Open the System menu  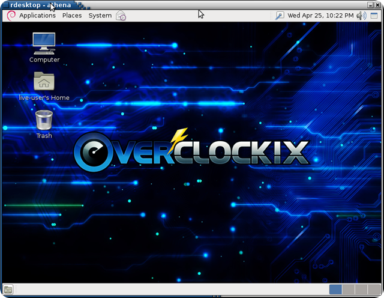click(100, 16)
